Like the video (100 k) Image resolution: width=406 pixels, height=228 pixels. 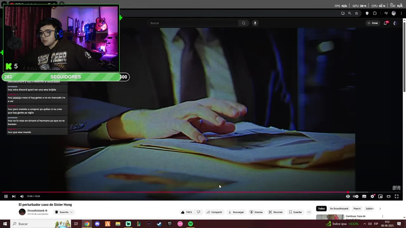click(187, 212)
